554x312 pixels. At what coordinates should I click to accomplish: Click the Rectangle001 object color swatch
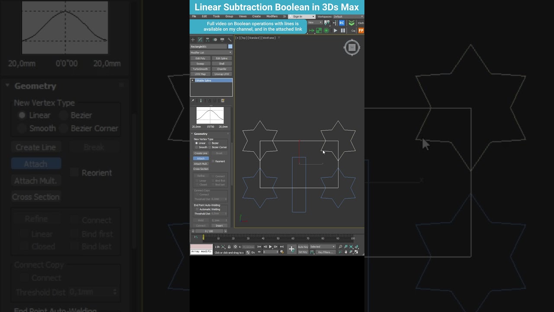pyautogui.click(x=230, y=46)
